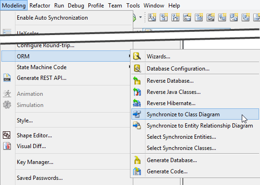The image size is (260, 185).
Task: Create a new Class Diagram from toolbar
Action: click(164, 17)
